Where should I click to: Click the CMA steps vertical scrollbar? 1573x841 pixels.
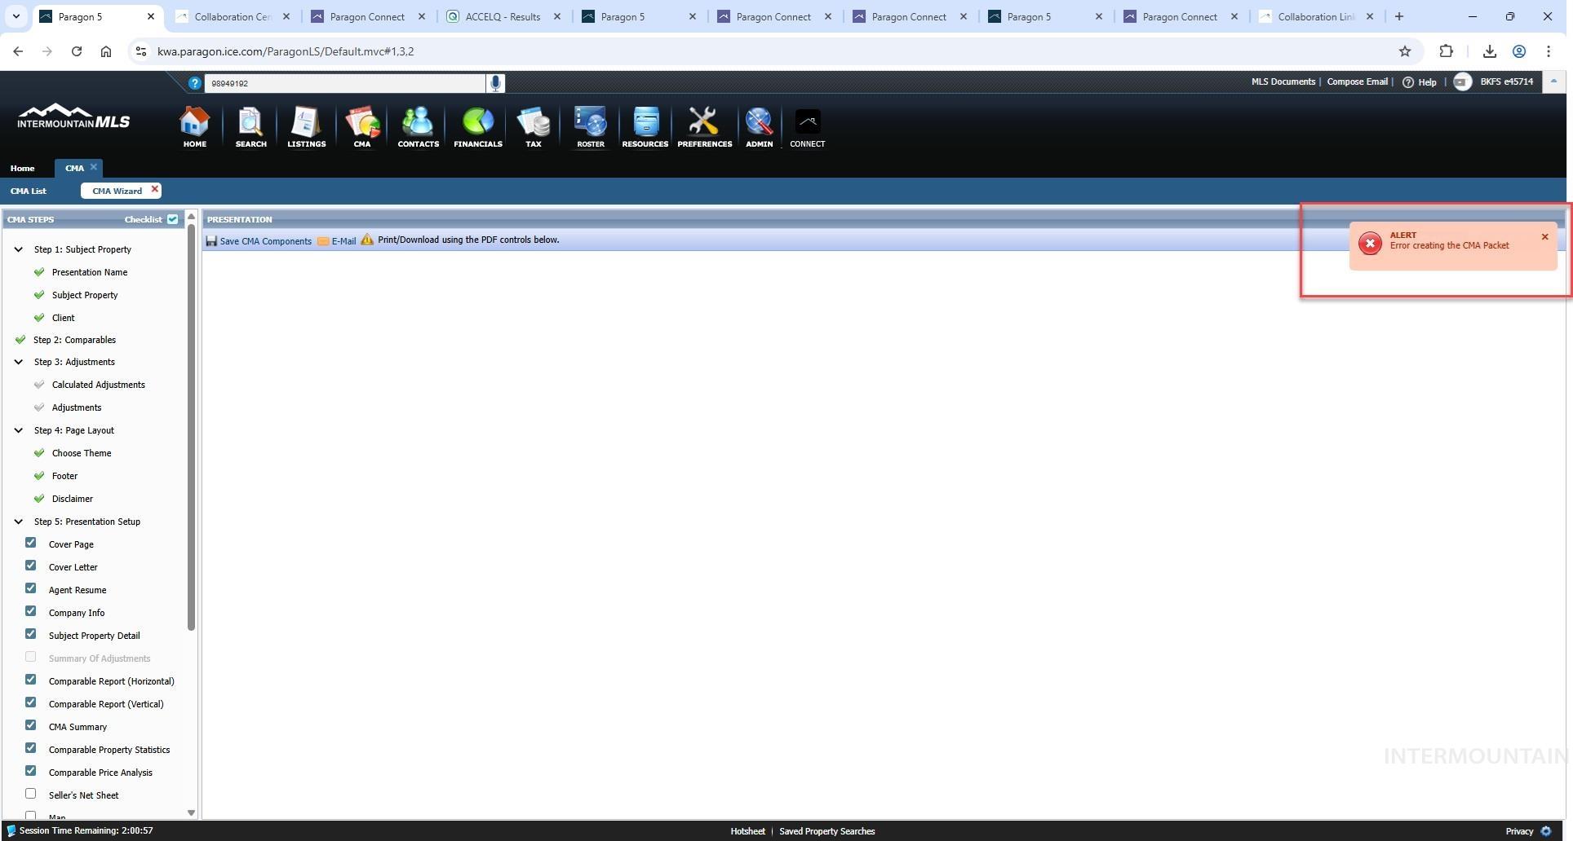click(x=192, y=424)
